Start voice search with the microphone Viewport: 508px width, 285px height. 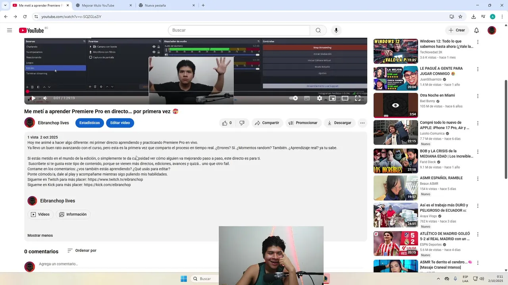pos(336,30)
